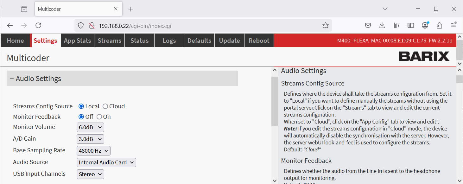Turn Monitor Feedback On

[x=99, y=117]
